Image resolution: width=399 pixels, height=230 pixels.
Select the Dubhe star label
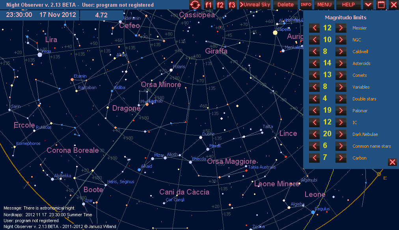[209, 134]
